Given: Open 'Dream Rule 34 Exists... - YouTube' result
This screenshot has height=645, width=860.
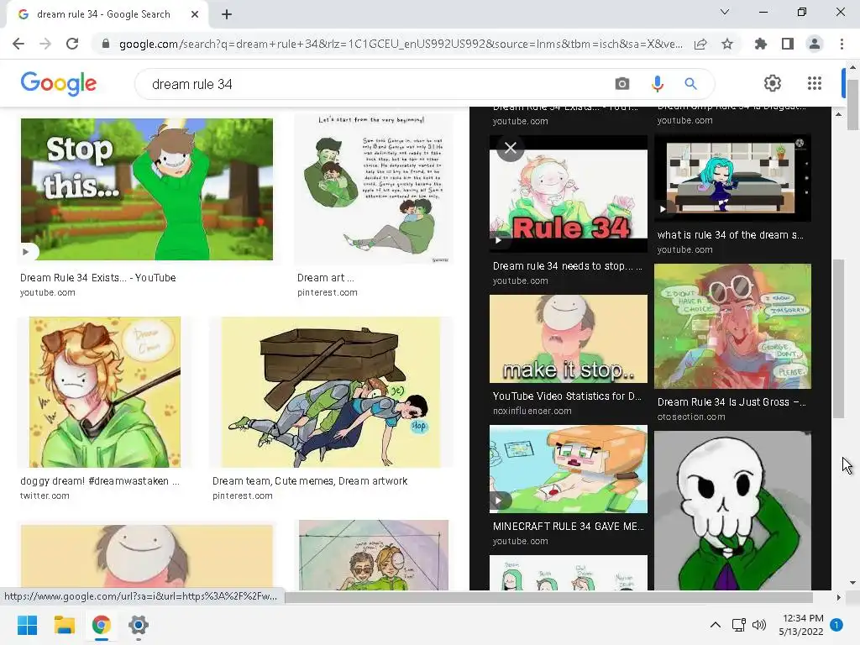Looking at the screenshot, I should pyautogui.click(x=97, y=277).
